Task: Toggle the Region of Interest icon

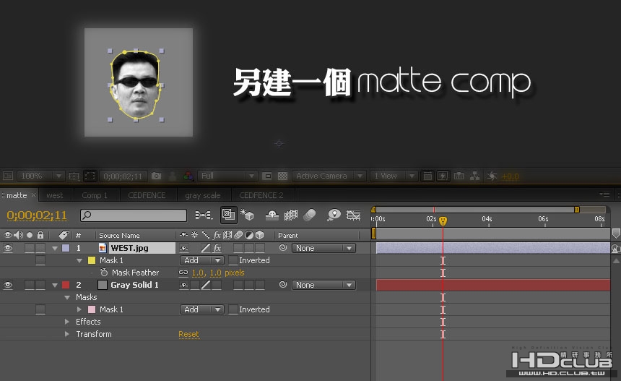Action: (x=267, y=176)
